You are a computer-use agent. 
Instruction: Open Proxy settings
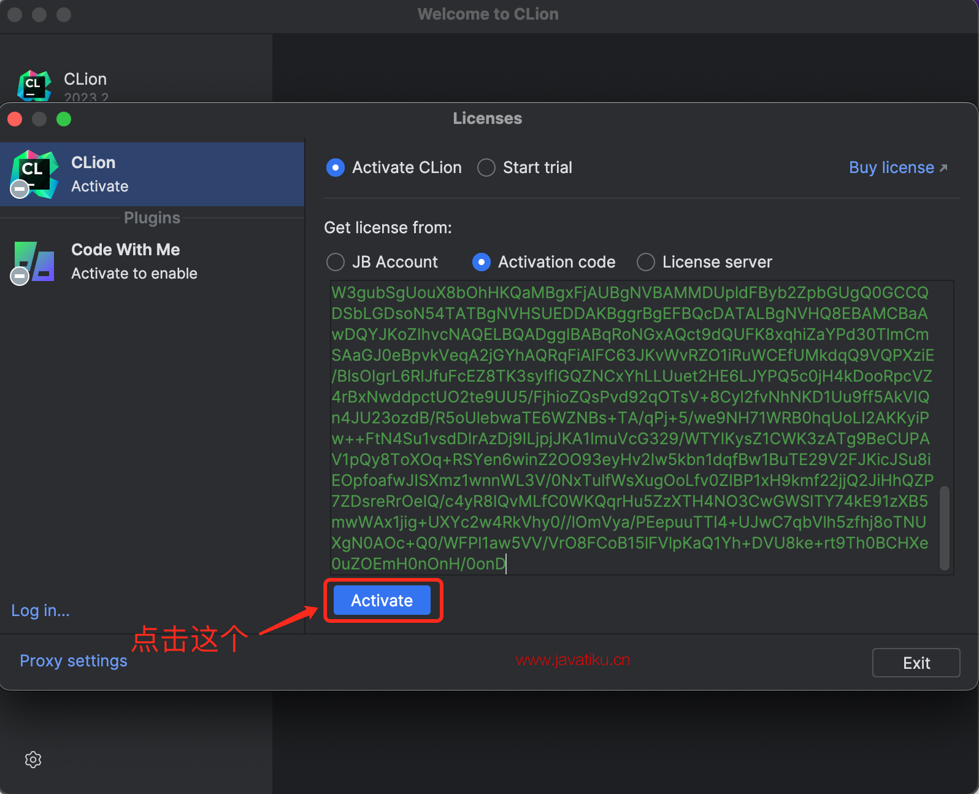(74, 661)
